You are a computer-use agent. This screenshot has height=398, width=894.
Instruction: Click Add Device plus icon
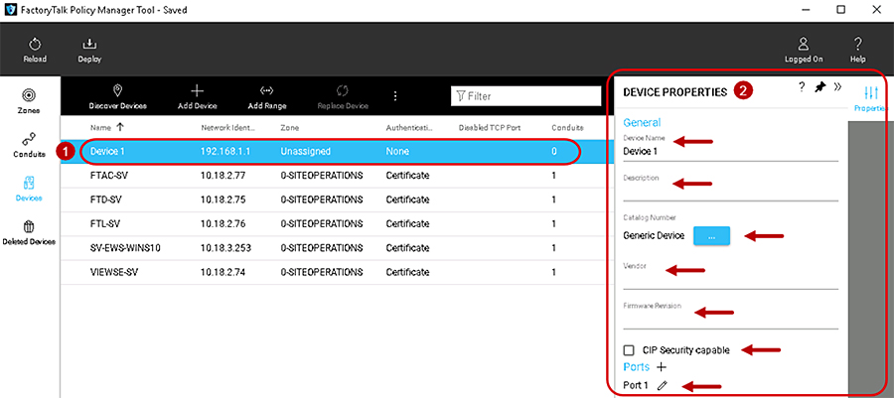point(197,90)
